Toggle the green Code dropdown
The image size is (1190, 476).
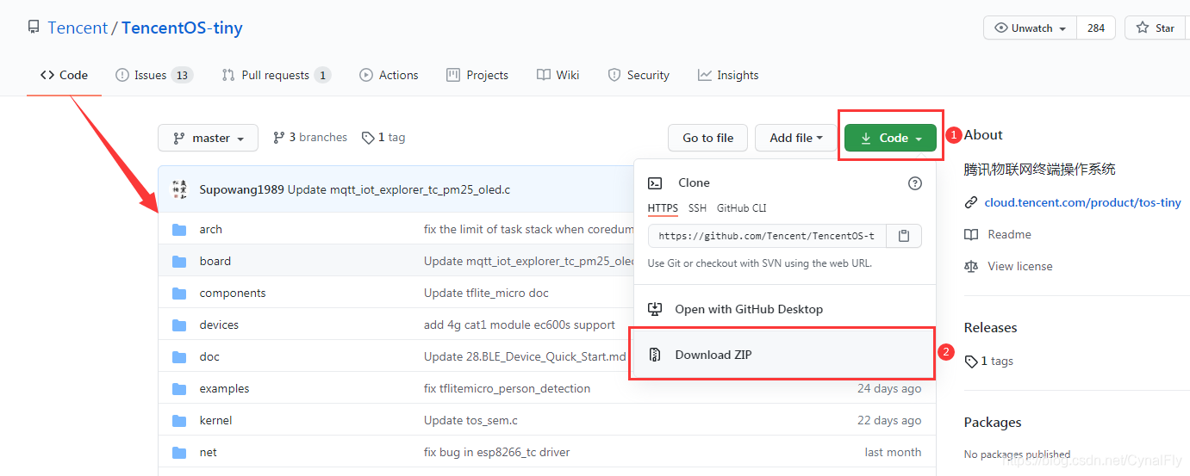click(x=890, y=138)
